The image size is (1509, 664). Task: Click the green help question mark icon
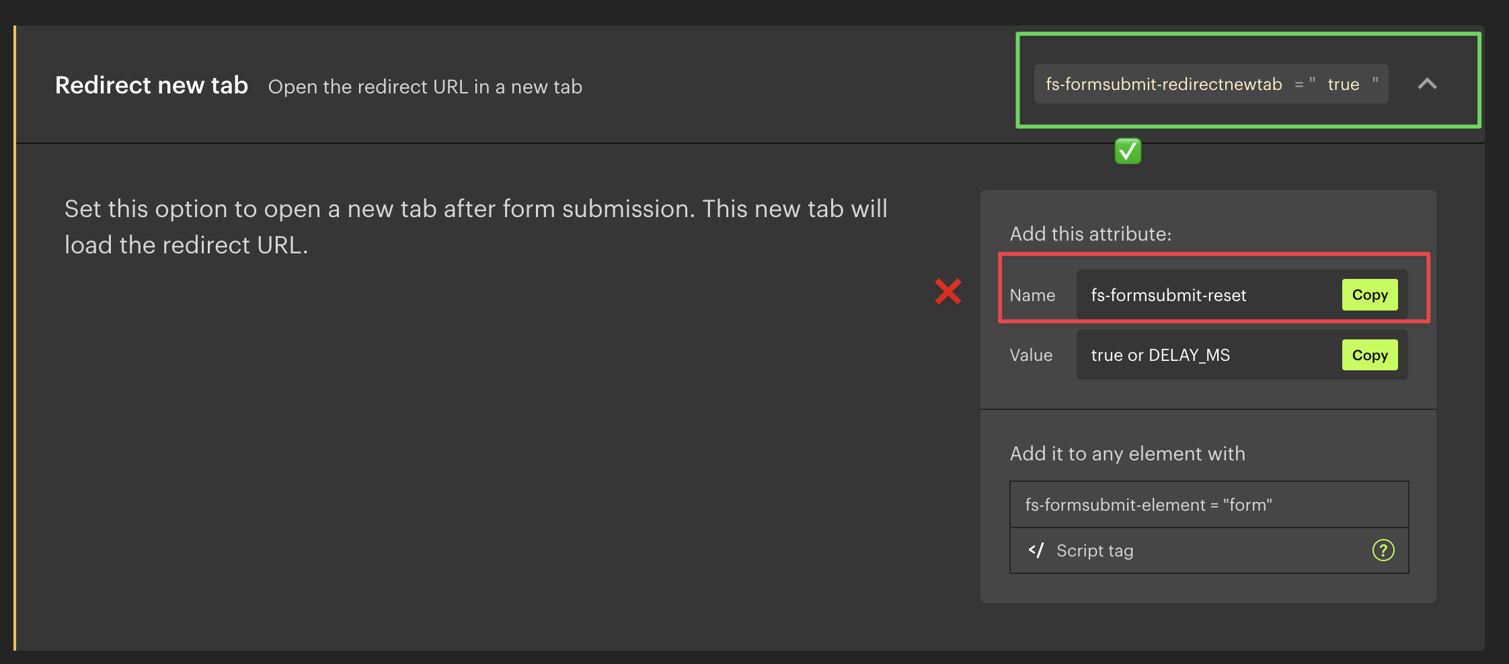pos(1383,550)
